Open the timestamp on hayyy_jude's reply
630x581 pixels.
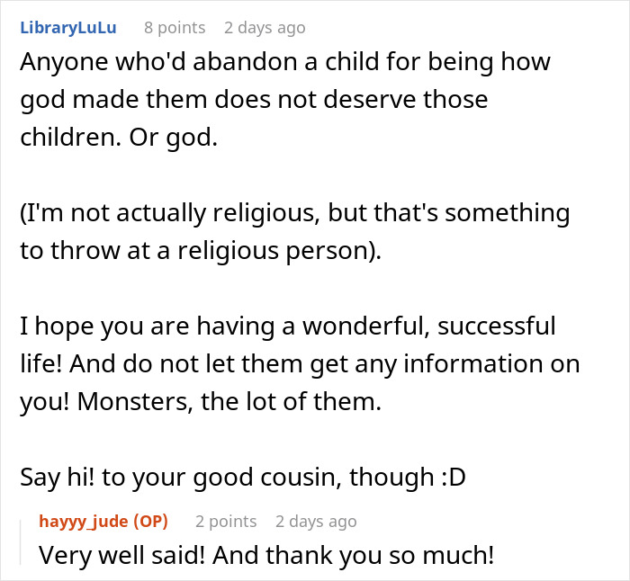(x=316, y=522)
